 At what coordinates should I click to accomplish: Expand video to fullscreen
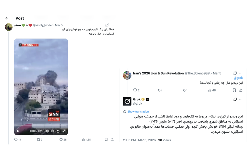click(x=64, y=131)
